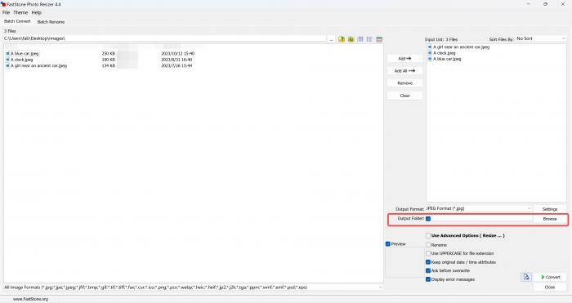Open the Help menu
The height and width of the screenshot is (303, 572).
click(37, 12)
